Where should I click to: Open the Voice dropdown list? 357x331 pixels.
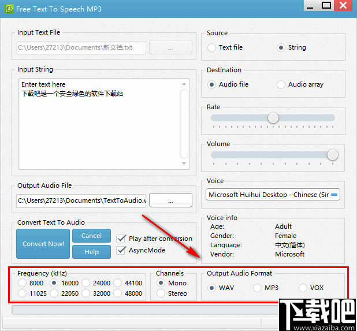click(273, 195)
